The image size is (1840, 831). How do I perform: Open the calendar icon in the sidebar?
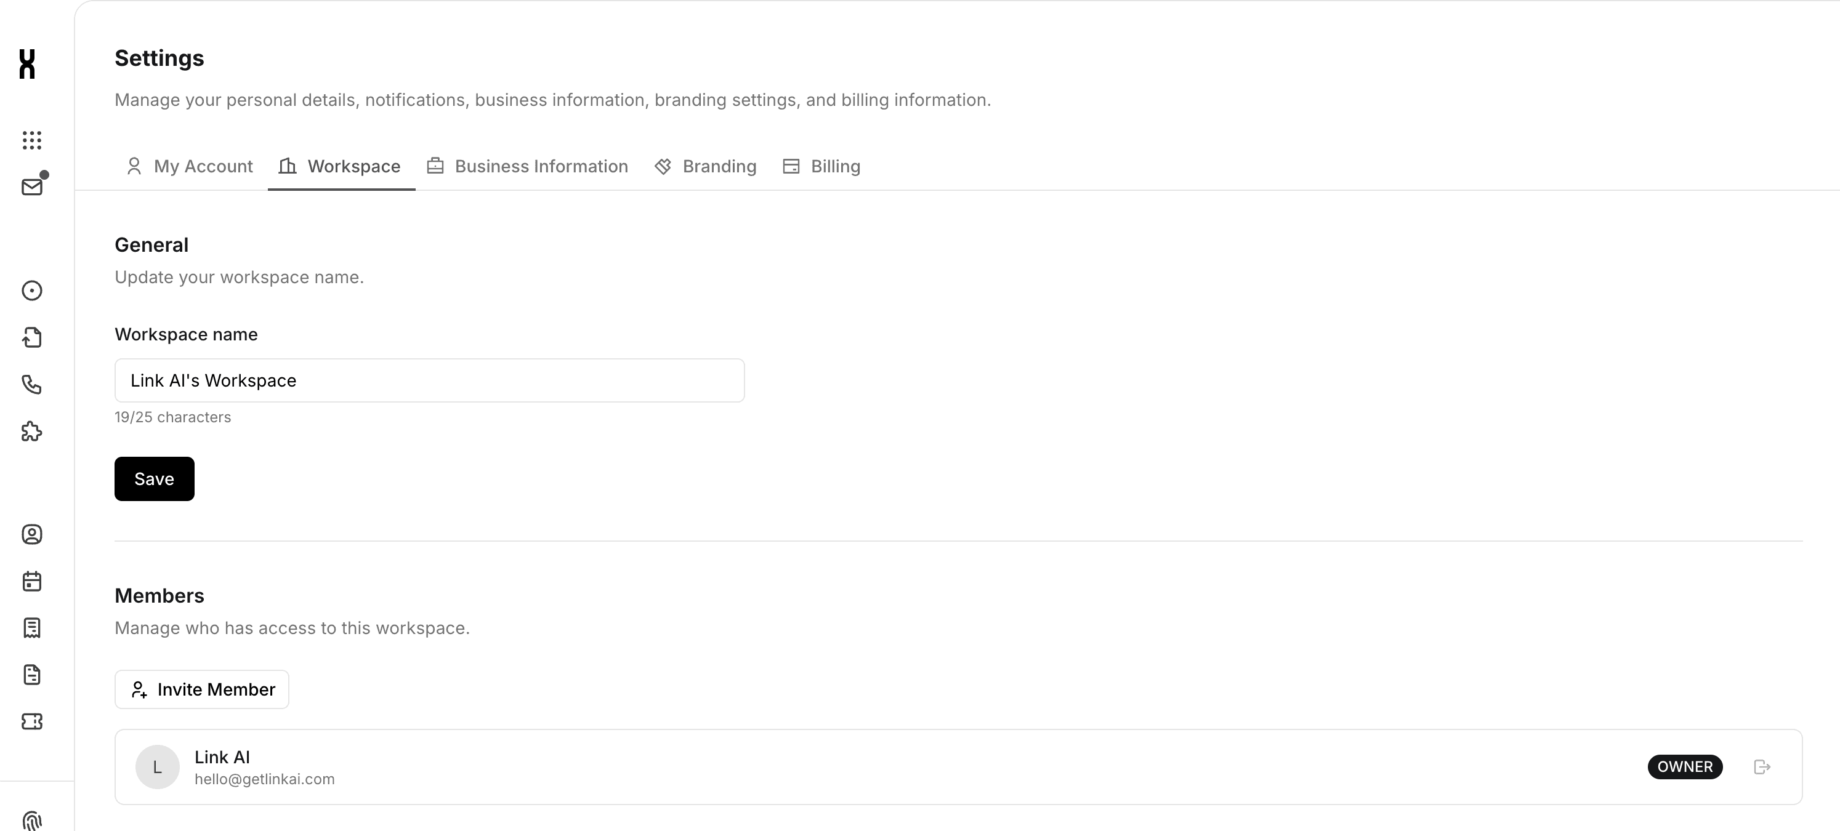point(32,581)
